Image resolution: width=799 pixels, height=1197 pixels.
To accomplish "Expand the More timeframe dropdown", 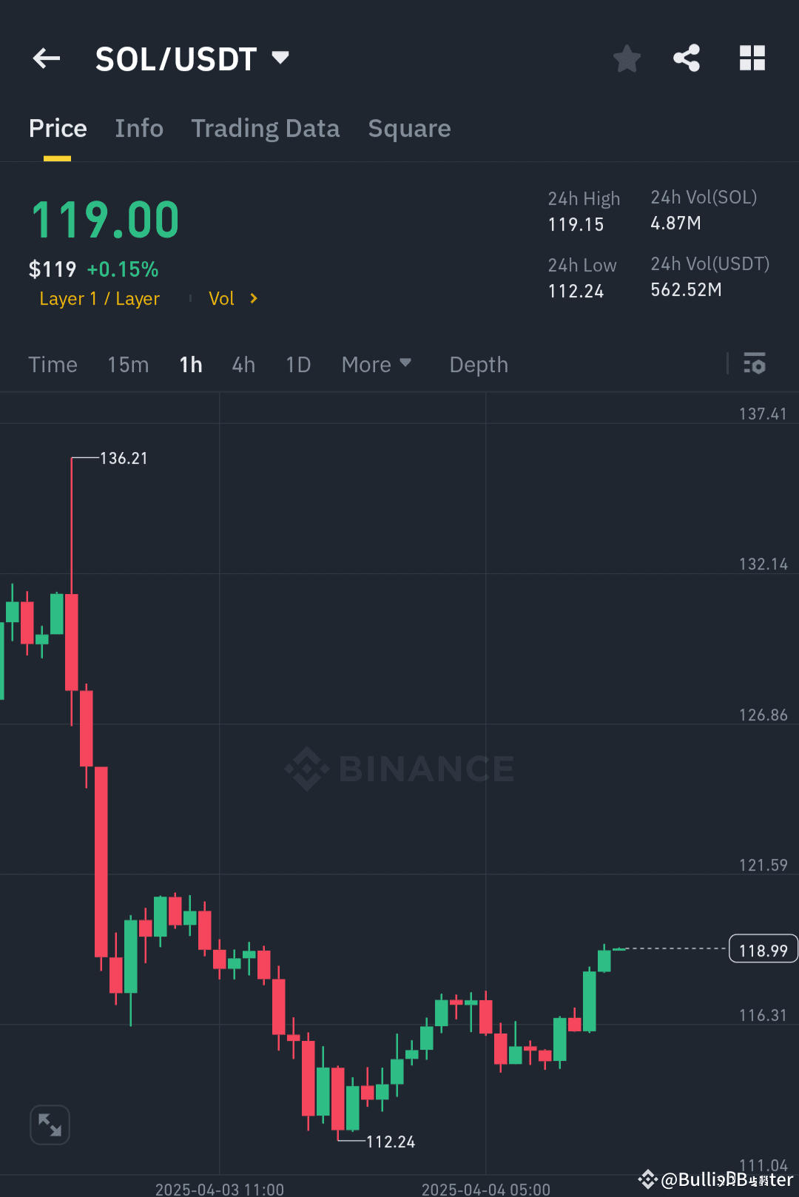I will tap(377, 364).
